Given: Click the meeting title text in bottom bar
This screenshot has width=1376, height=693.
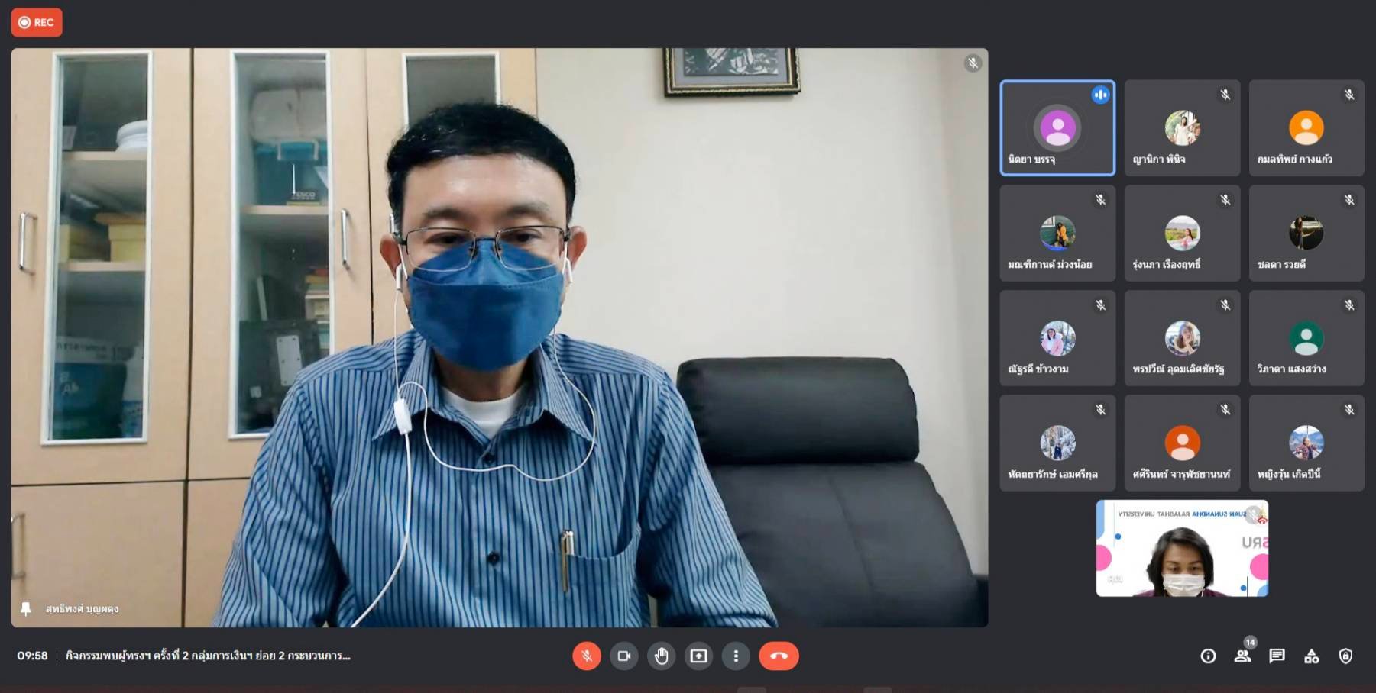Looking at the screenshot, I should 208,656.
